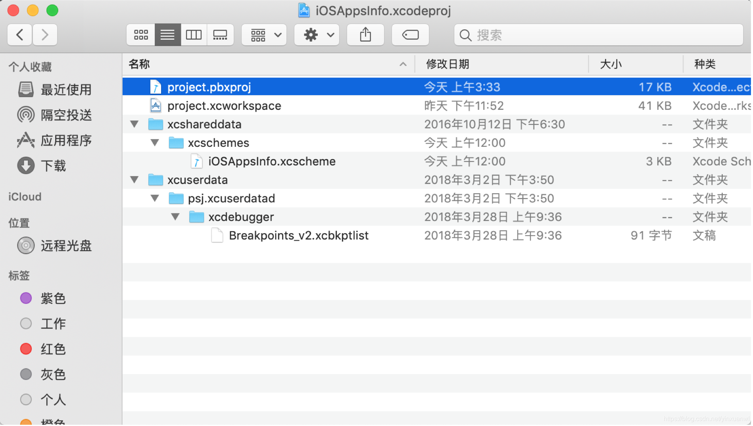Image resolution: width=753 pixels, height=426 pixels.
Task: Collapse the psj.xcuserdatad folder
Action: tap(155, 198)
